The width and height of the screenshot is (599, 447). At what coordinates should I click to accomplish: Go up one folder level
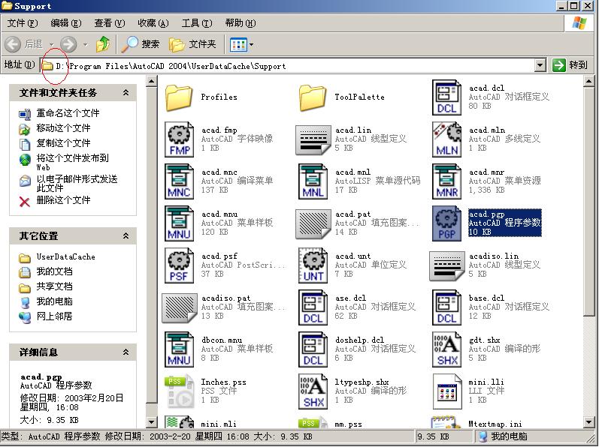pyautogui.click(x=103, y=44)
